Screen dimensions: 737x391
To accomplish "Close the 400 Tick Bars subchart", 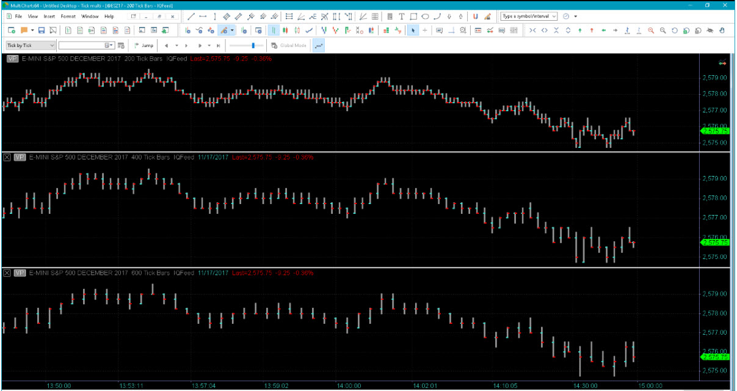I will (x=7, y=157).
